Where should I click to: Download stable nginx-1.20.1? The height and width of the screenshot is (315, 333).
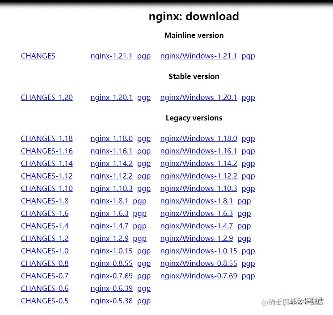(111, 98)
